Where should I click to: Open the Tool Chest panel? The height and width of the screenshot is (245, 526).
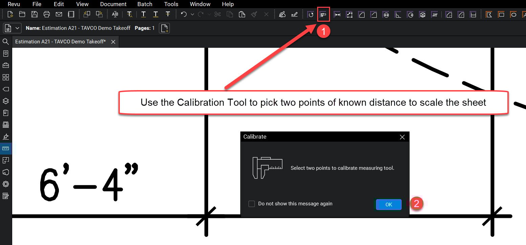click(6, 65)
